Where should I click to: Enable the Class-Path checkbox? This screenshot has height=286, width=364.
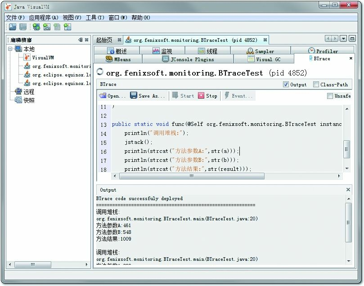tap(316, 85)
